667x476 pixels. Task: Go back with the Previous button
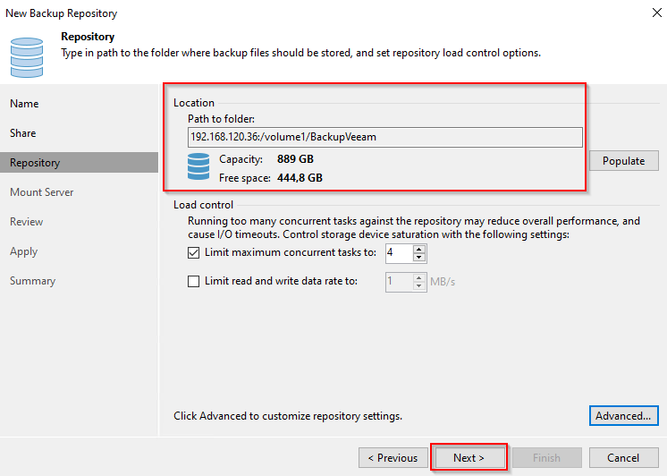pyautogui.click(x=393, y=458)
